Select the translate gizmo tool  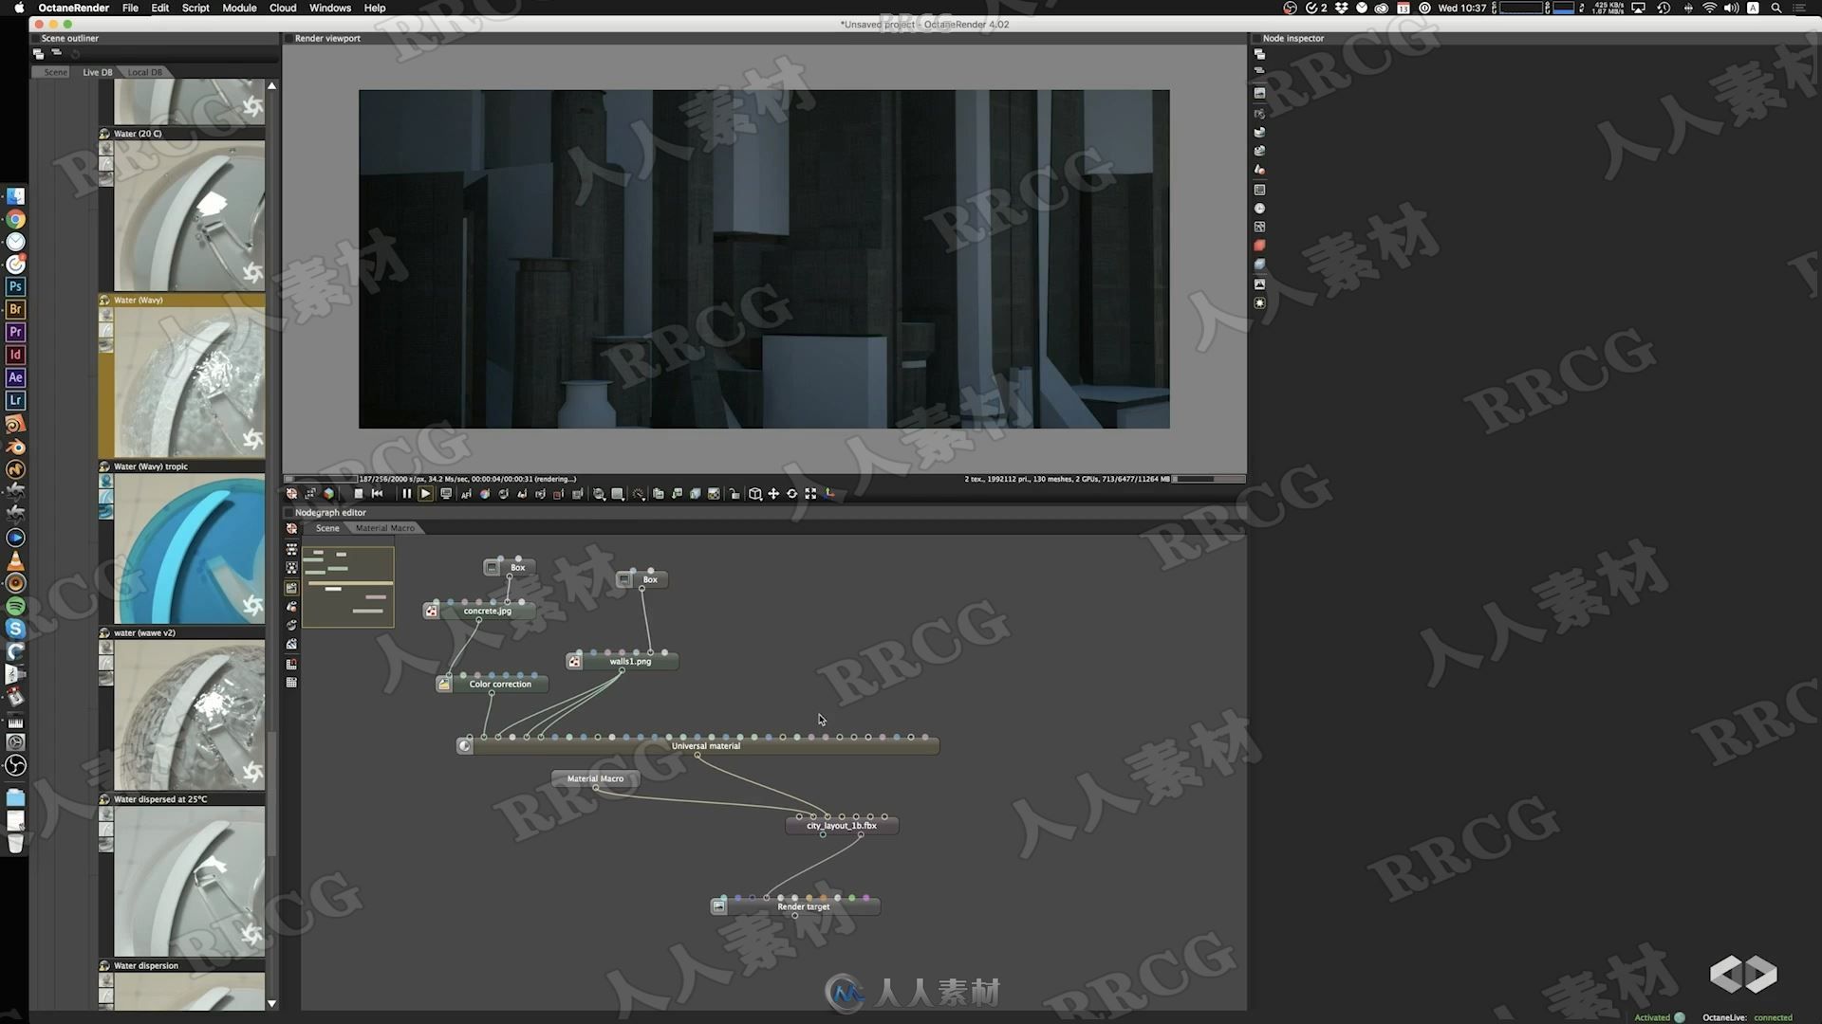pos(773,493)
